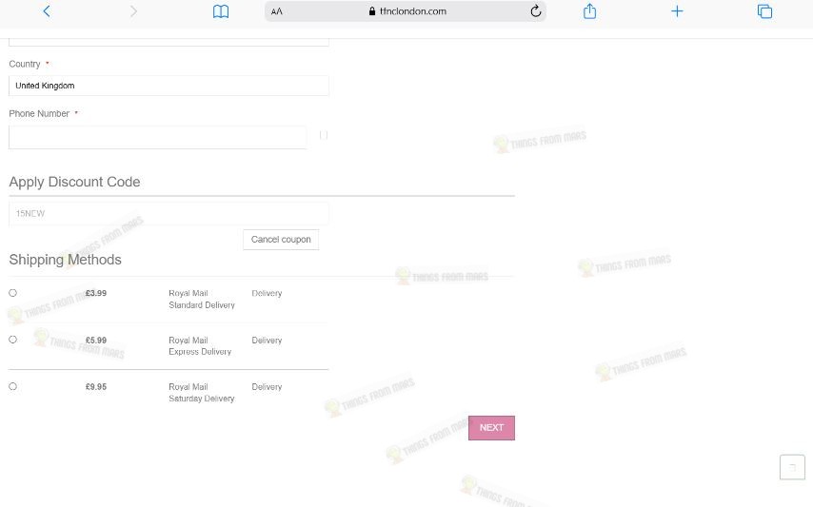
Task: Click the £5.99 price text
Action: pyautogui.click(x=96, y=341)
